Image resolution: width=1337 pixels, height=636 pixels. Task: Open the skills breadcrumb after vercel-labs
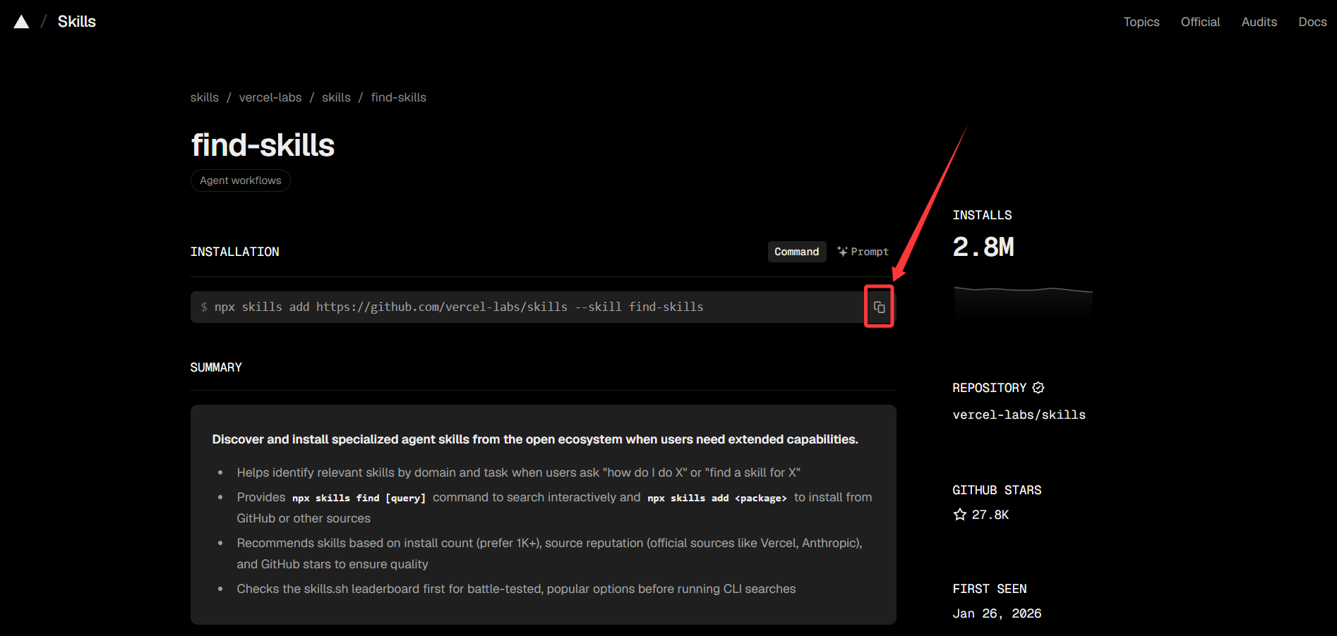click(336, 97)
